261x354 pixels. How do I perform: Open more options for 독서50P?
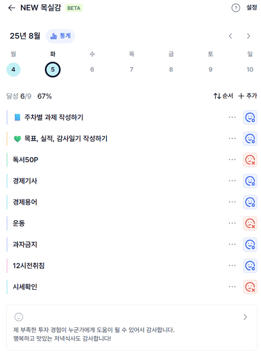coord(232,160)
